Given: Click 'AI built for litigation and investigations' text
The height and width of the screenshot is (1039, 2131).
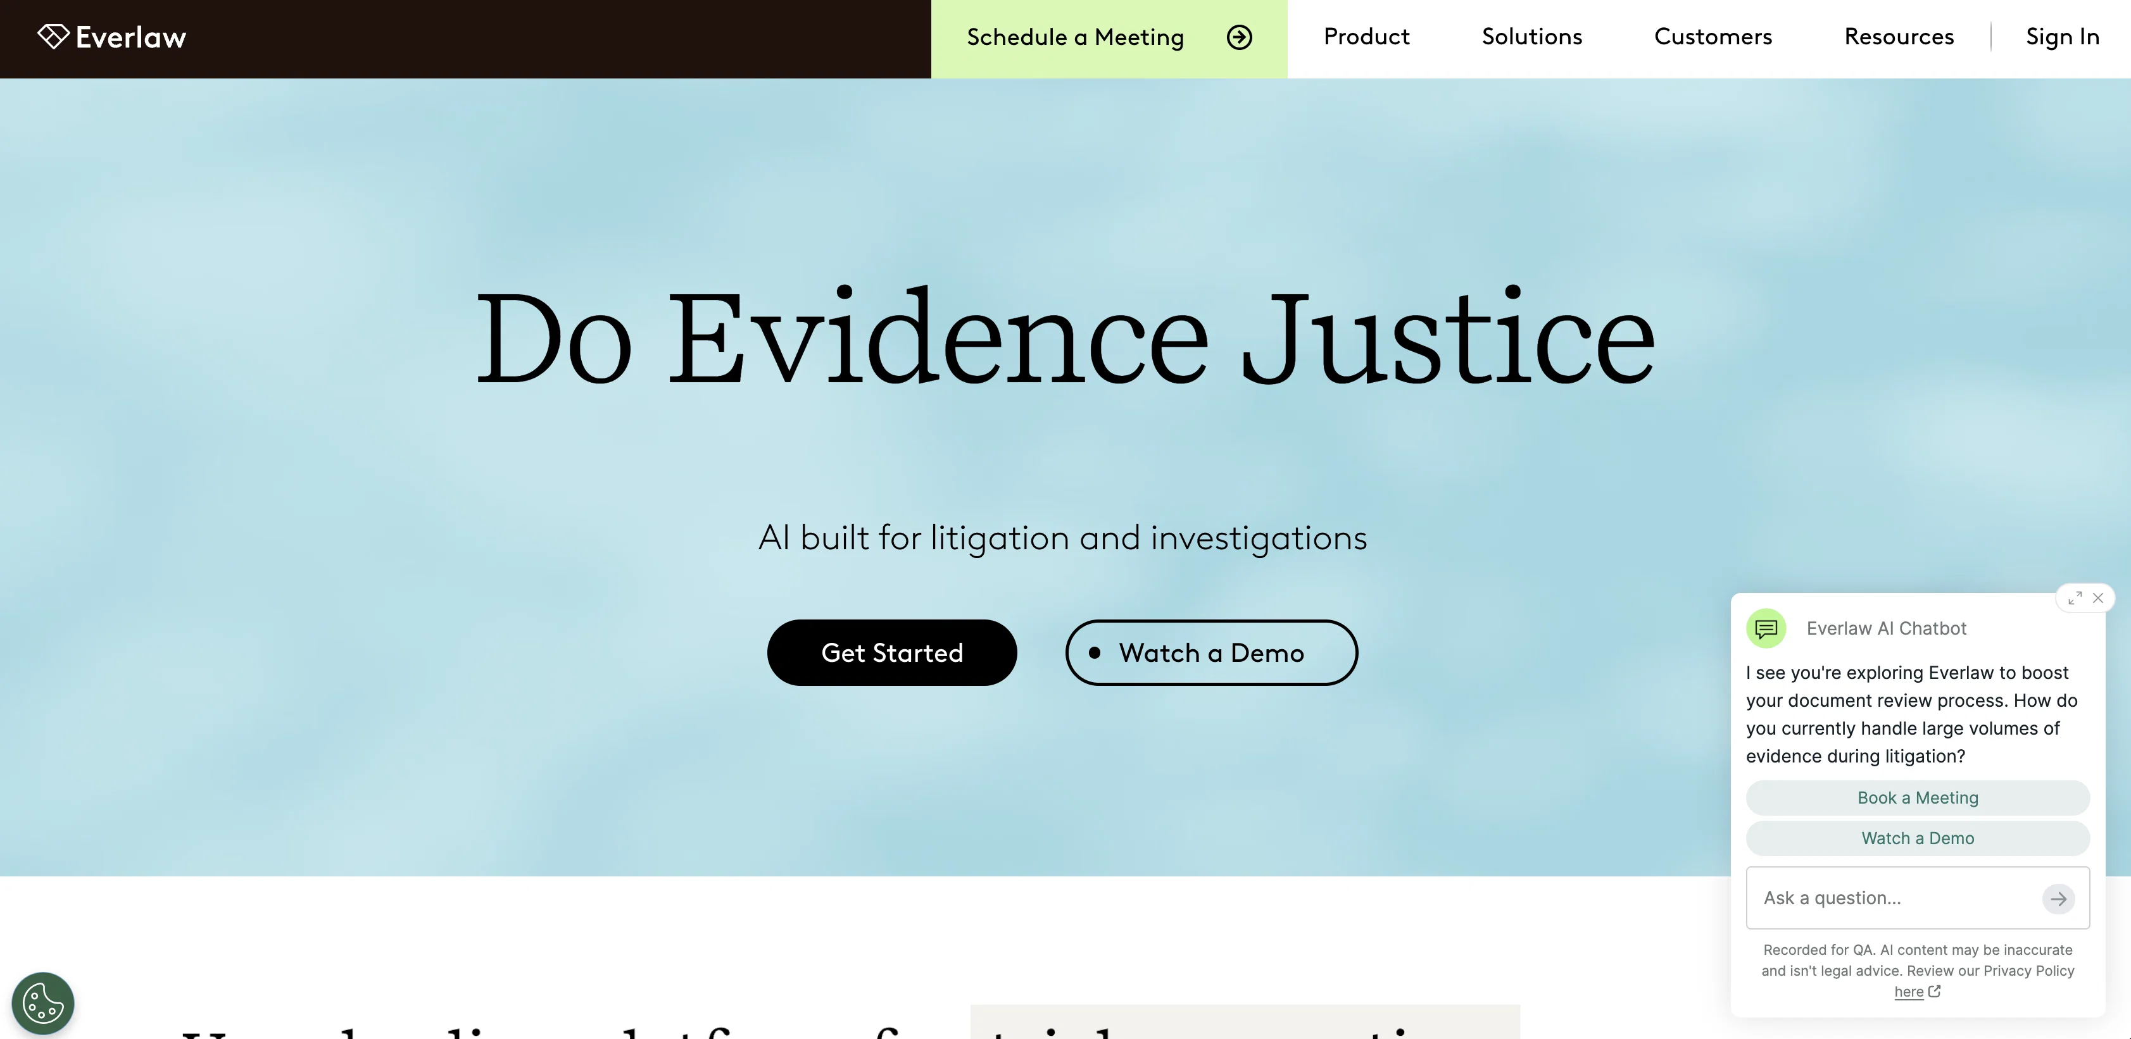Looking at the screenshot, I should coord(1063,538).
